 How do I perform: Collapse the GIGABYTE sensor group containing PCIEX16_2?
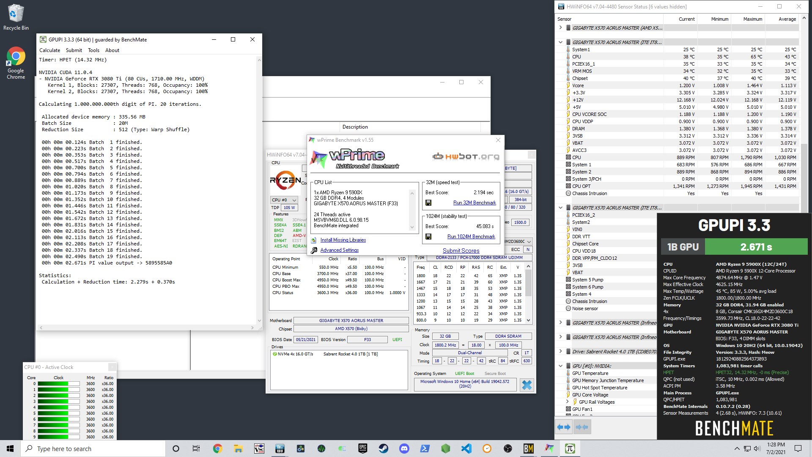tap(561, 207)
